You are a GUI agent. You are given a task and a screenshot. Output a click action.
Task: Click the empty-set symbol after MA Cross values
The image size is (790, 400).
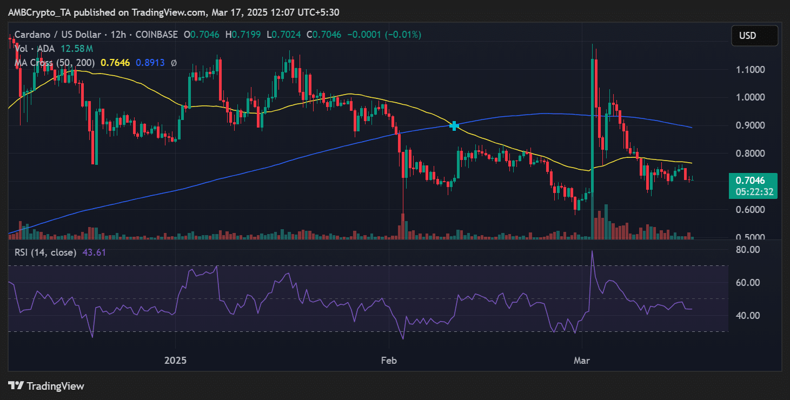174,63
